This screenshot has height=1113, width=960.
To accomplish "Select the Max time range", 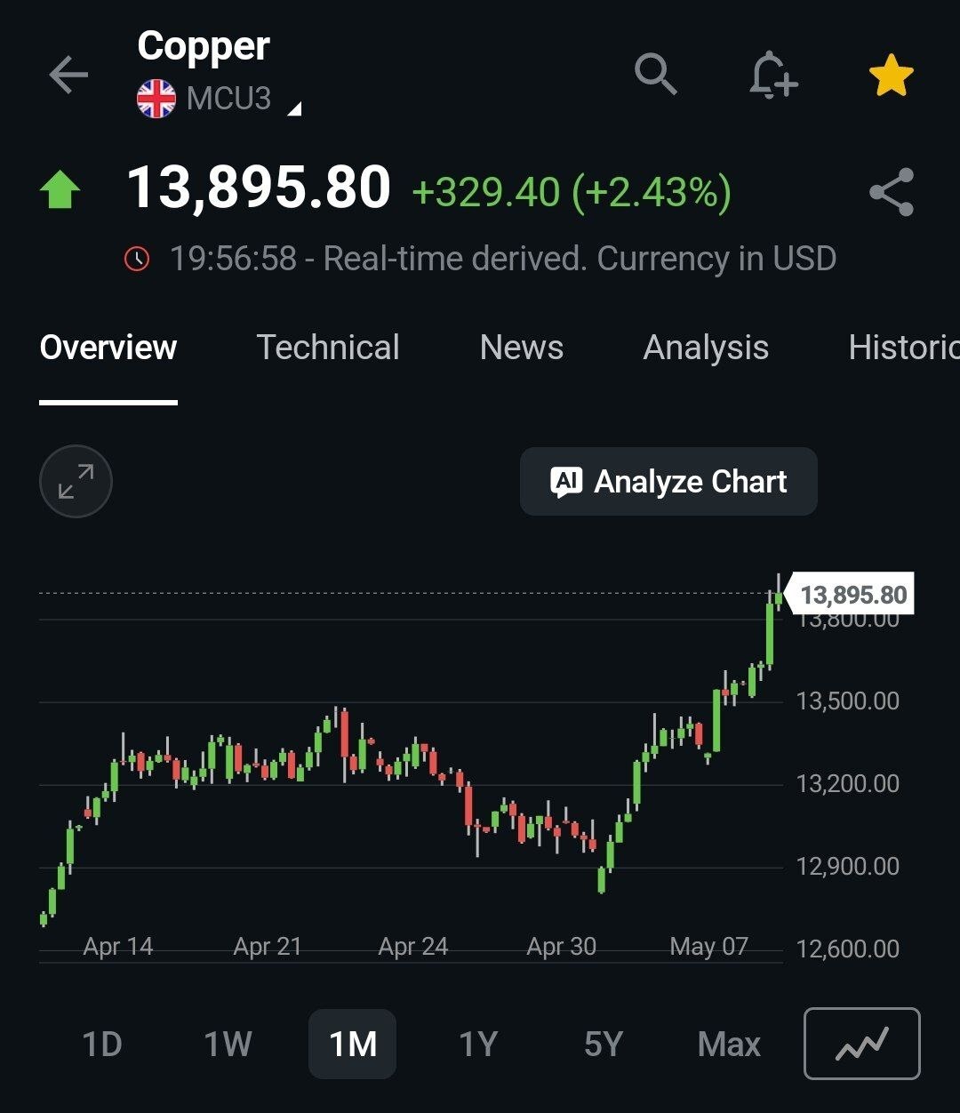I will [x=729, y=1044].
